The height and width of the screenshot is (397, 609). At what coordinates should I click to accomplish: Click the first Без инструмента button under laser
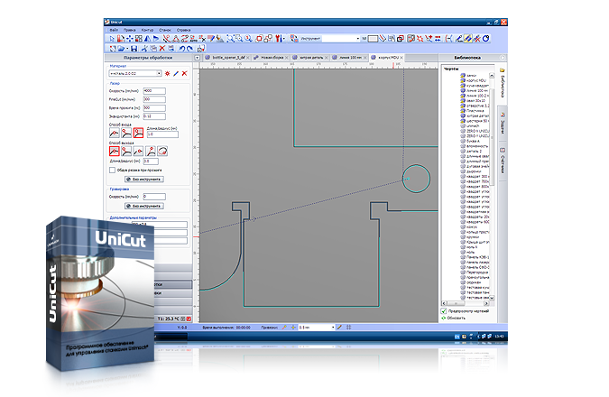144,180
